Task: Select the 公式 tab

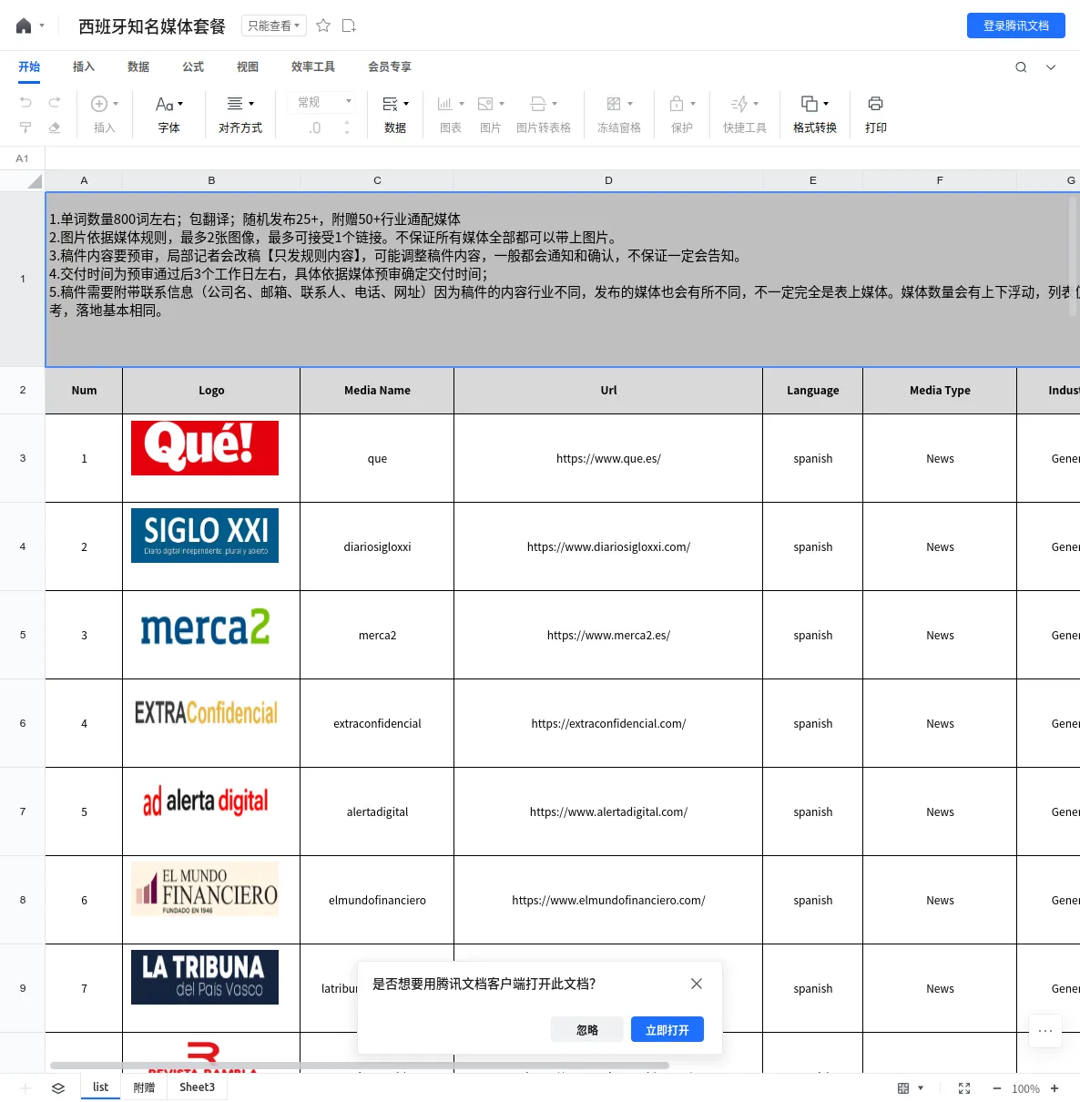Action: pyautogui.click(x=193, y=66)
